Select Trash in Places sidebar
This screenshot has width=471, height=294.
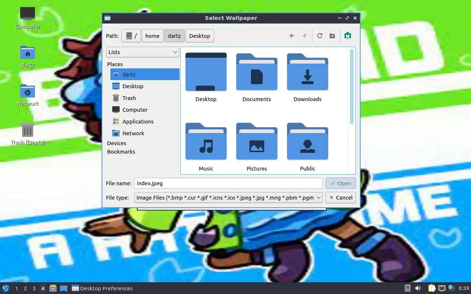[x=145, y=98]
